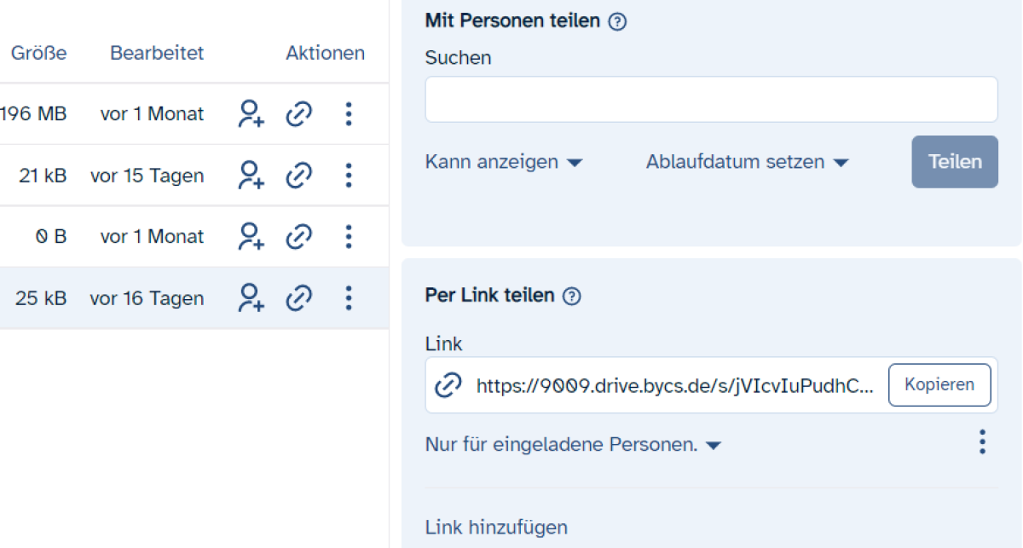Open three-dot options for the share link

(x=982, y=442)
